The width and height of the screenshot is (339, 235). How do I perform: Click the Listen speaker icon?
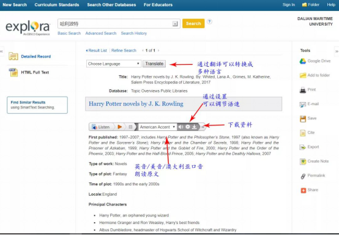pyautogui.click(x=94, y=127)
